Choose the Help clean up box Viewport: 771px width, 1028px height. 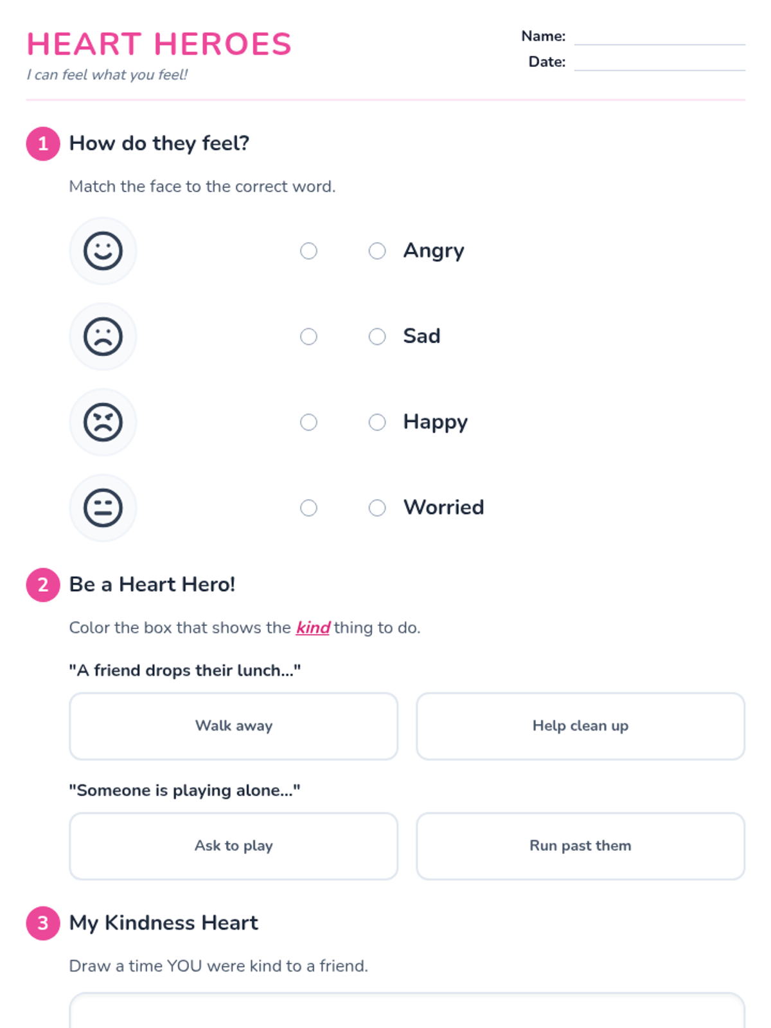(580, 726)
